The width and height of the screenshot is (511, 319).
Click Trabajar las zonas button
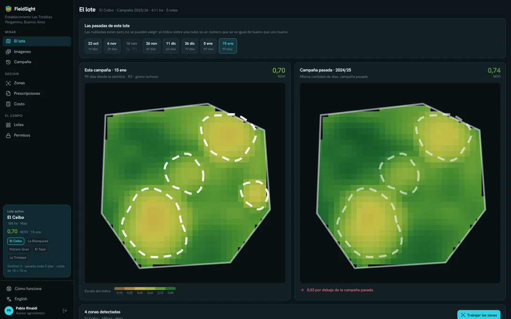[479, 315]
